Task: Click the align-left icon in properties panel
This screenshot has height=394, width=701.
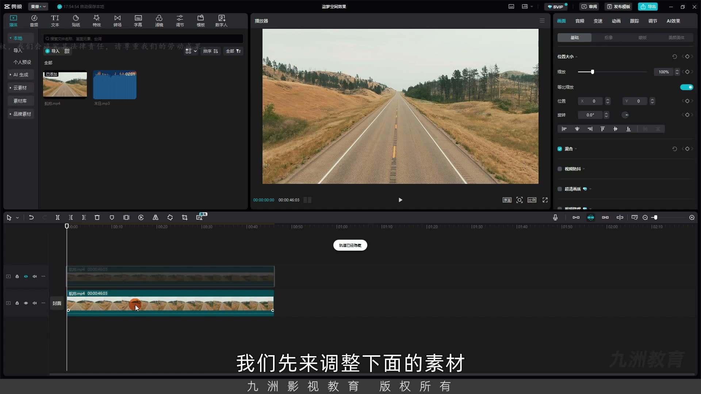Action: (x=564, y=129)
